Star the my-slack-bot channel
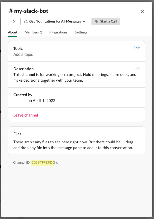The width and height of the screenshot is (154, 219). point(13,21)
